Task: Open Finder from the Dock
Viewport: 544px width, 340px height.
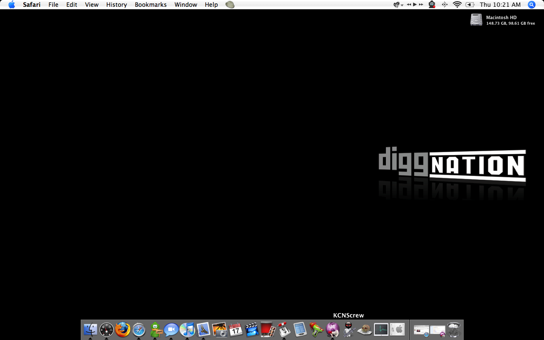Action: (x=90, y=329)
